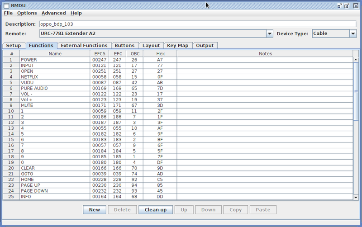Viewport: 362px width, 227px height.
Task: Select the Functions tab
Action: pyautogui.click(x=41, y=46)
